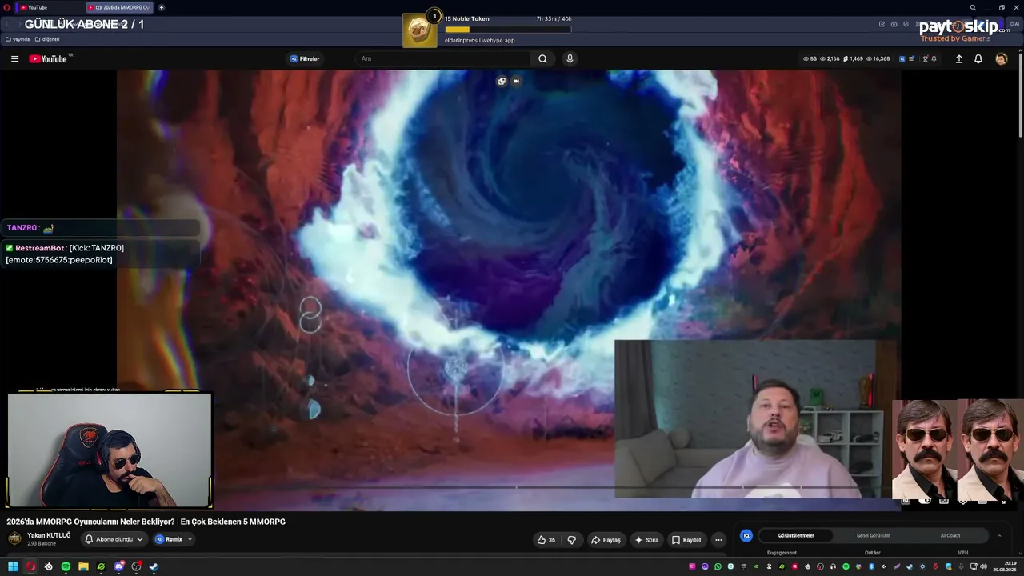Open the diğerleri bookmarks folder
This screenshot has width=1024, height=576.
47,39
